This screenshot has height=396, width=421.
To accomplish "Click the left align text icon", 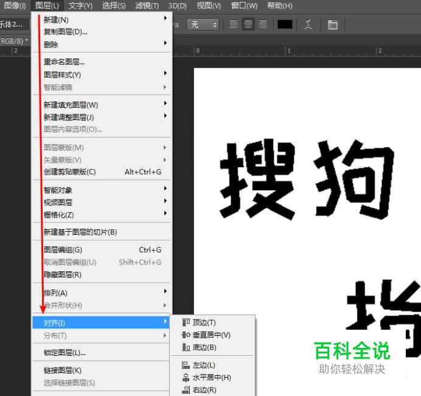I will point(234,24).
